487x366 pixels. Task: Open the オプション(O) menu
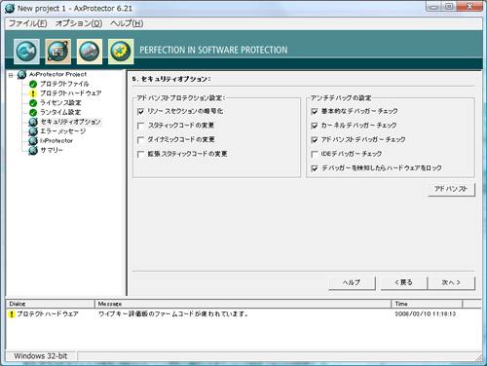(x=79, y=23)
